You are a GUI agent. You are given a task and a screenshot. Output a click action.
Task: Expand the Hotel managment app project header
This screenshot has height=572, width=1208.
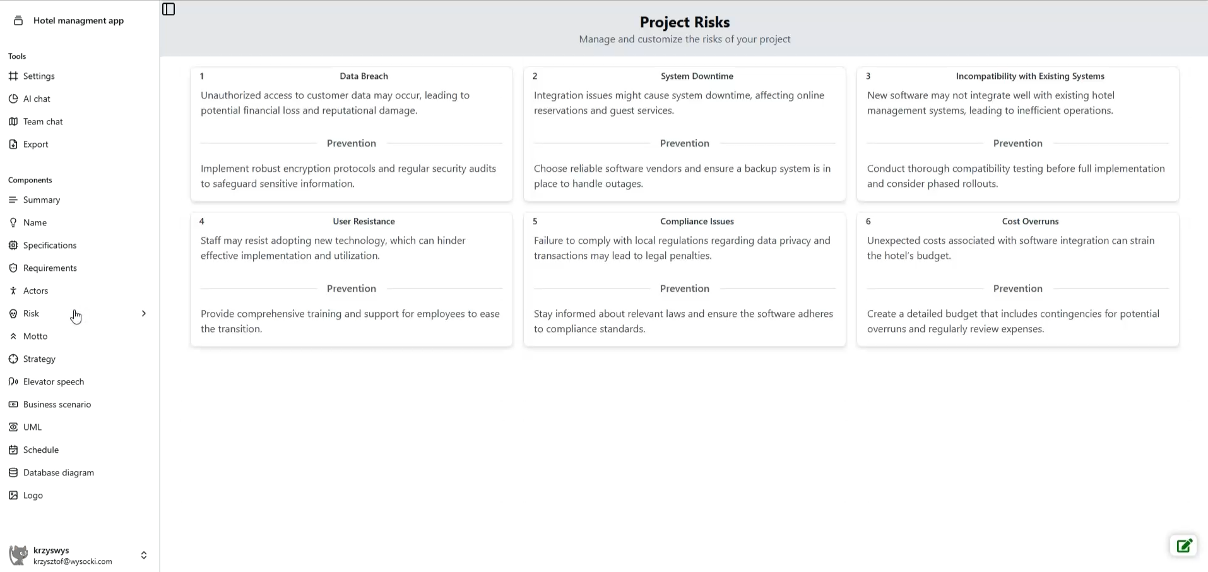(x=78, y=21)
